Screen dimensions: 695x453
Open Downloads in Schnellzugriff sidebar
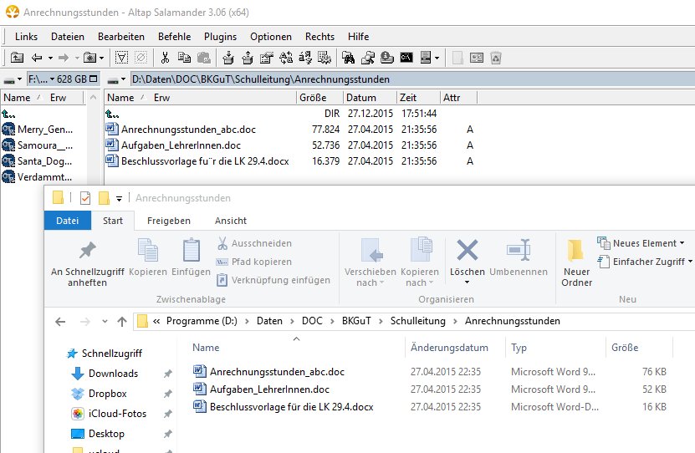[x=113, y=374]
